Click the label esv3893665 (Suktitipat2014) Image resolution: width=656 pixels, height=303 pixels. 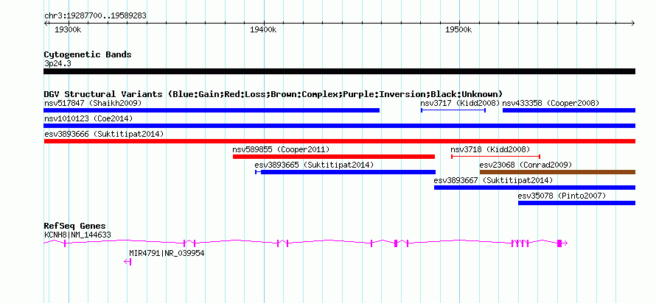pos(314,165)
